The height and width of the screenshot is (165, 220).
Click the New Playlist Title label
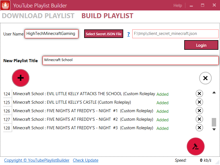click(20, 61)
